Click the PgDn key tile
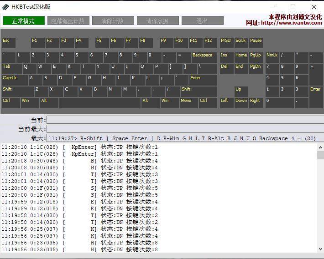Viewport: 324px width, 259px height. (256, 69)
